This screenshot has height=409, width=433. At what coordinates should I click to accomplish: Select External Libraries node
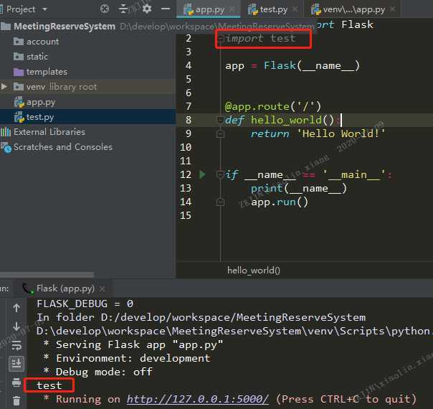point(49,132)
